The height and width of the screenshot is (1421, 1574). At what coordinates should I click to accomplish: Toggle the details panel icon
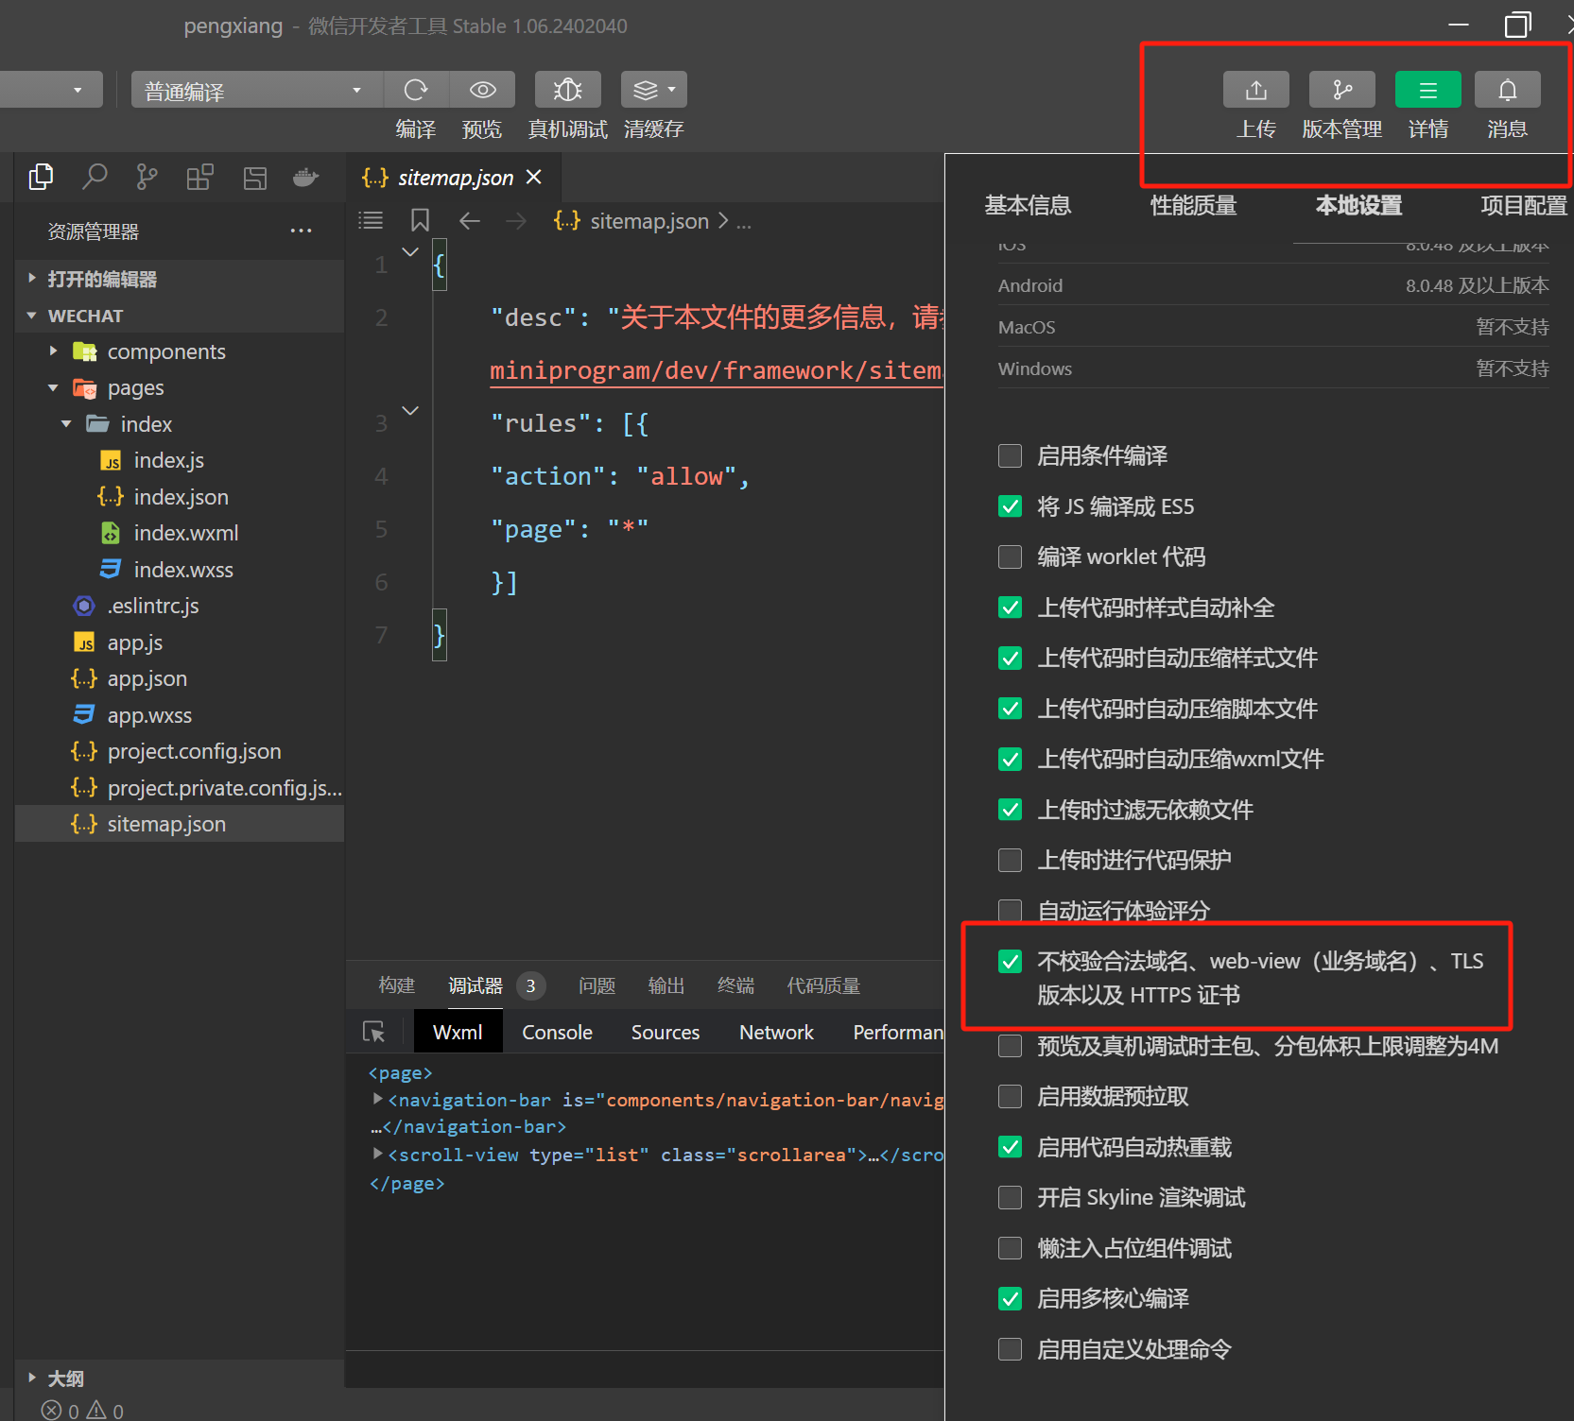(x=1427, y=90)
